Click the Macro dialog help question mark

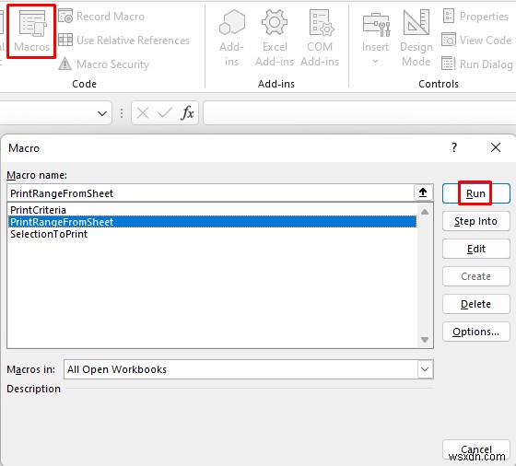pyautogui.click(x=454, y=147)
